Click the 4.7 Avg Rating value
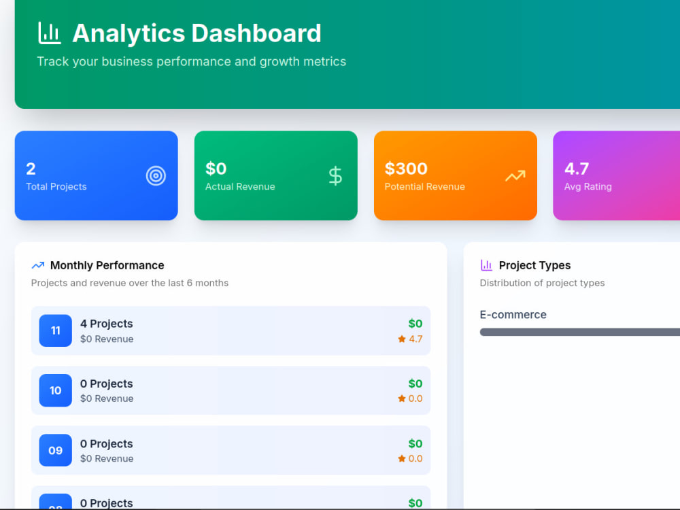The image size is (680, 510). click(x=577, y=169)
